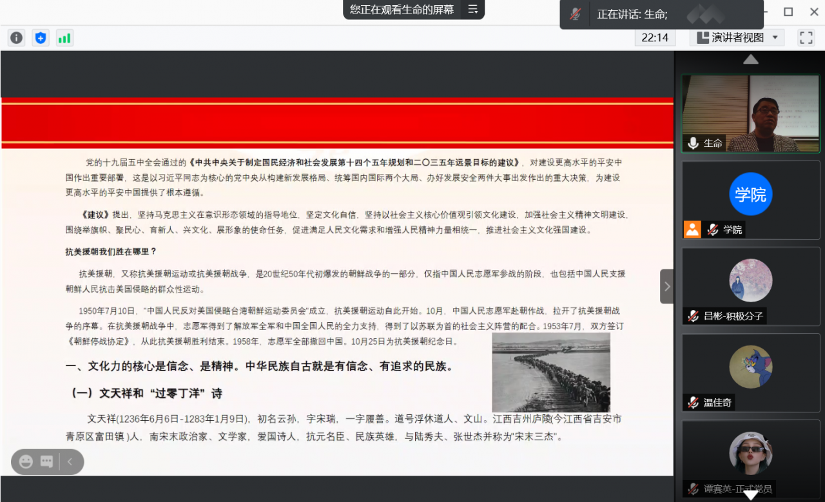Toggle 吕彬-积极分子's muted microphone
This screenshot has width=825, height=502.
click(694, 316)
